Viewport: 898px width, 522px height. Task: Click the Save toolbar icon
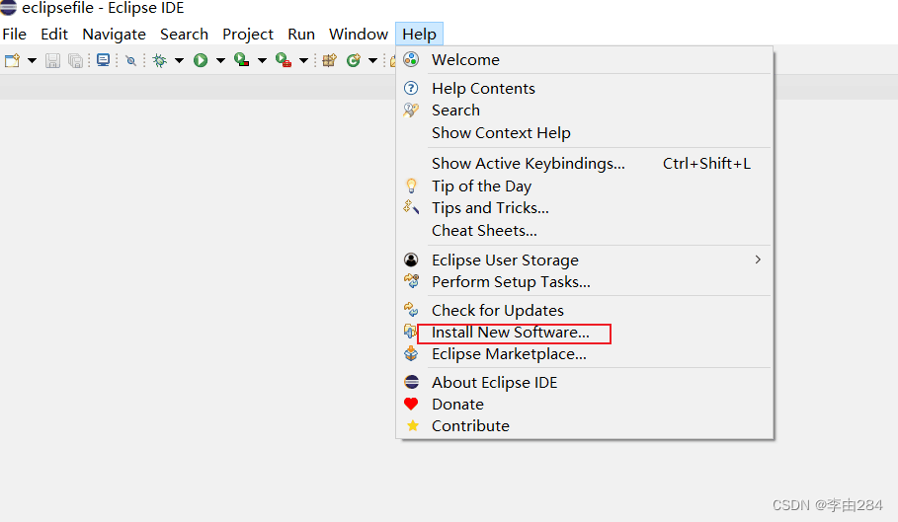tap(52, 60)
